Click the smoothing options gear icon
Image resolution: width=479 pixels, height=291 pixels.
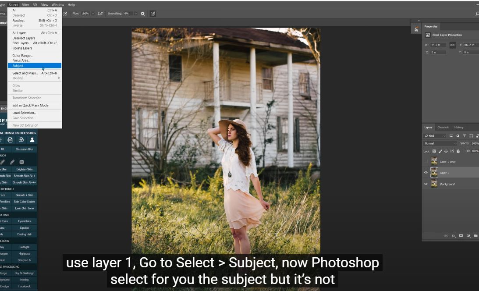143,14
